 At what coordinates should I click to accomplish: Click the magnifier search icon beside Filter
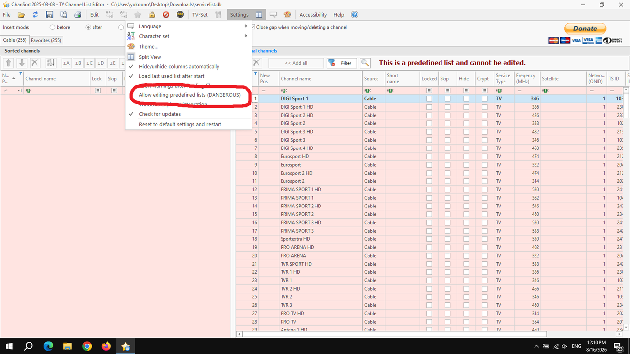click(365, 63)
